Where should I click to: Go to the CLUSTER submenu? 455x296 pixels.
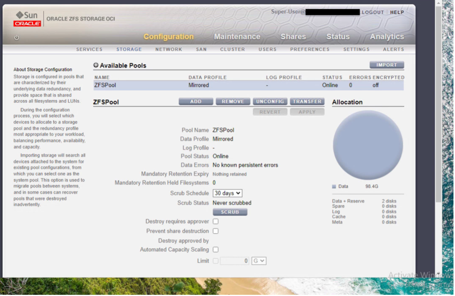coord(232,50)
